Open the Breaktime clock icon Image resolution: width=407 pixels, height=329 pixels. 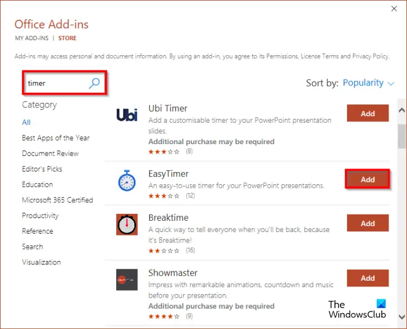tap(127, 224)
